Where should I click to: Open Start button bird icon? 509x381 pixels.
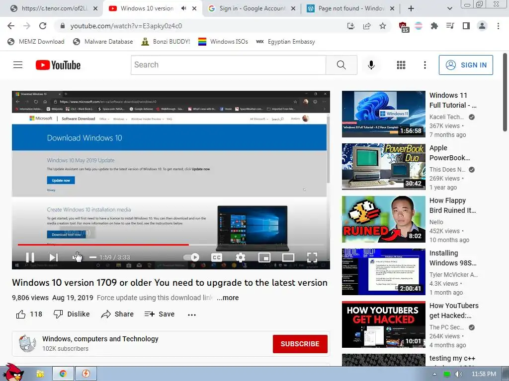click(x=14, y=373)
